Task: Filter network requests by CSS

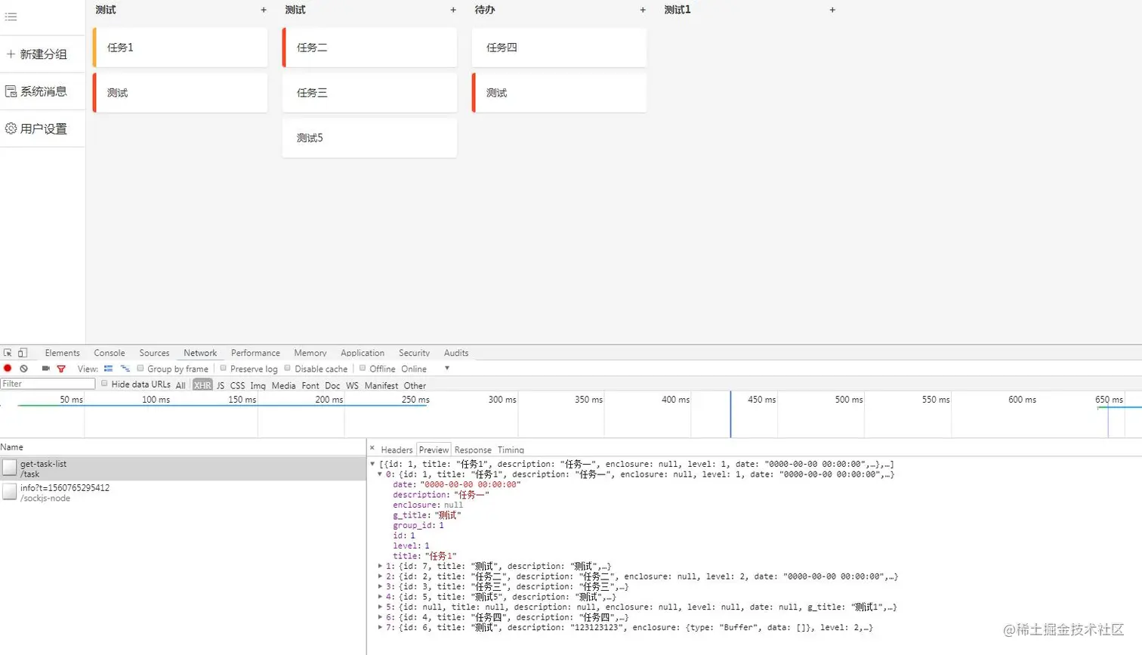Action: [237, 385]
